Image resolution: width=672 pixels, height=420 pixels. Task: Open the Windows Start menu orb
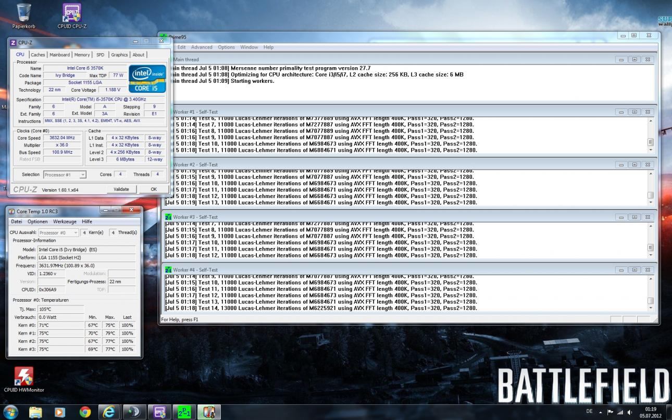(x=10, y=412)
